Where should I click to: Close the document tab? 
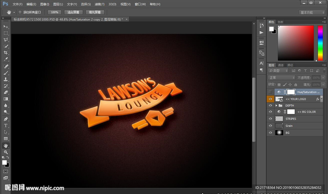(x=127, y=19)
